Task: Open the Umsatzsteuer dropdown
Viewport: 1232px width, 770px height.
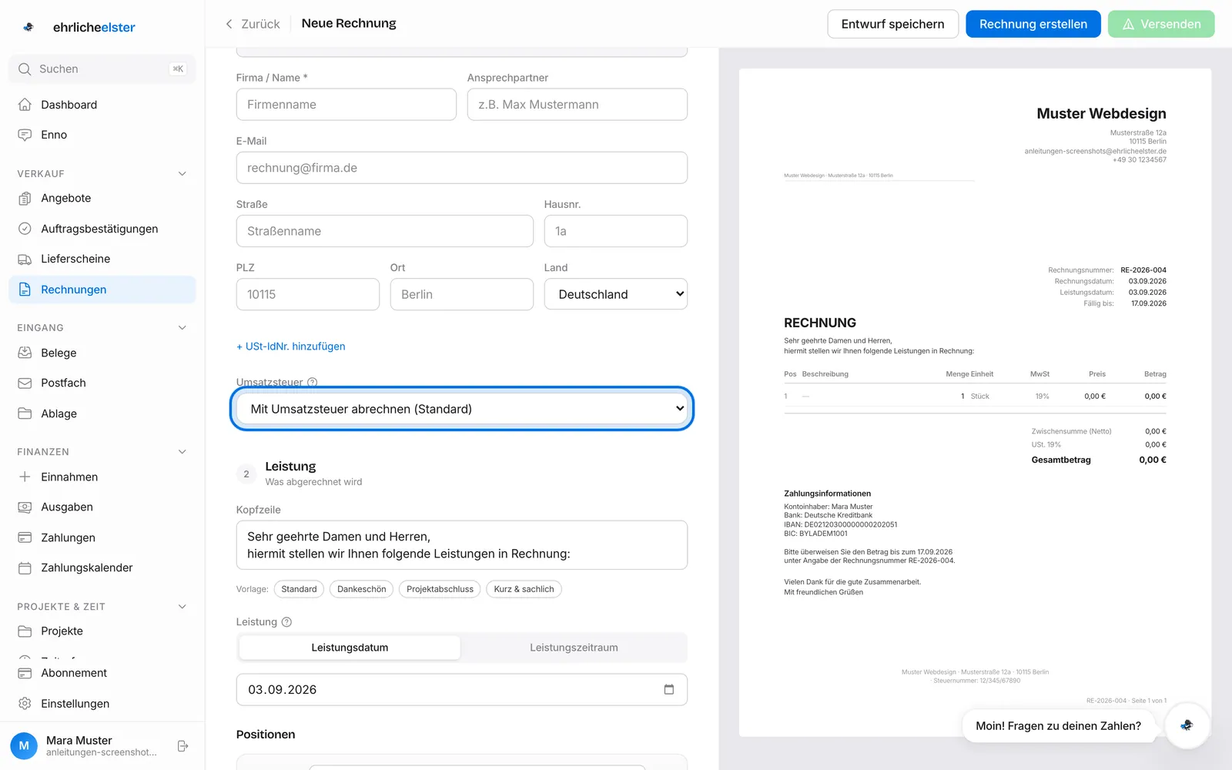Action: (462, 409)
